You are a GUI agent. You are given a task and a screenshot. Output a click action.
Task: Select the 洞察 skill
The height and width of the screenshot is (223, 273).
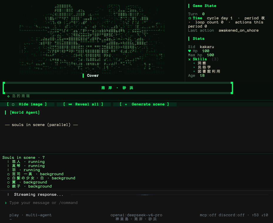(202, 63)
